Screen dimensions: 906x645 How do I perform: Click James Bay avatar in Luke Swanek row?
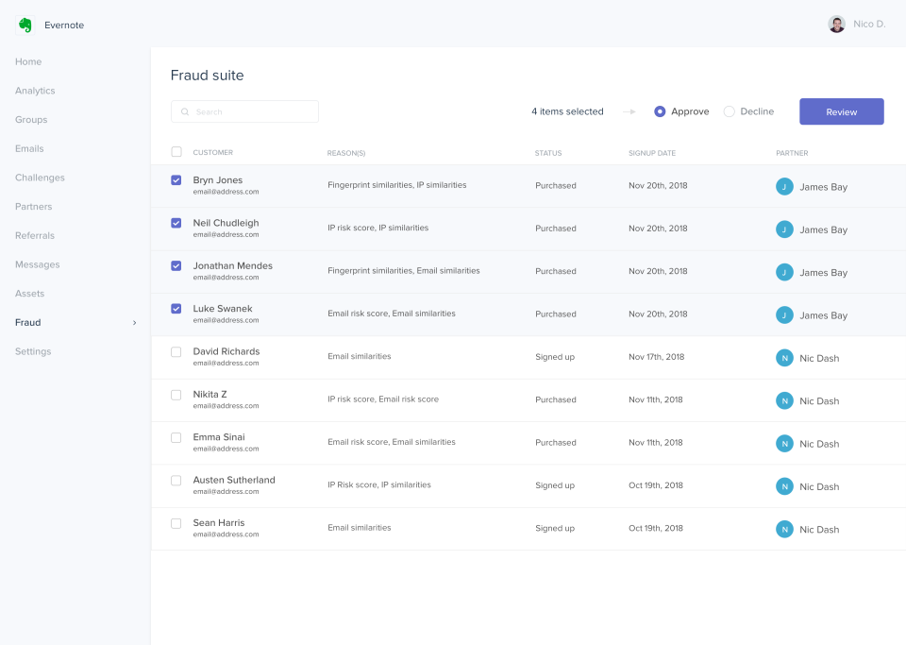coord(784,315)
